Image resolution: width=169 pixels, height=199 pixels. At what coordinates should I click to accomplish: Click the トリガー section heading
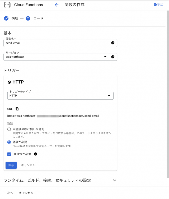click(12, 71)
